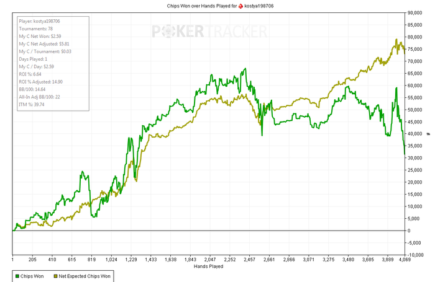Viewport: 435px width, 282px height.
Task: Click the 60,000 y-axis label
Action: pos(414,86)
